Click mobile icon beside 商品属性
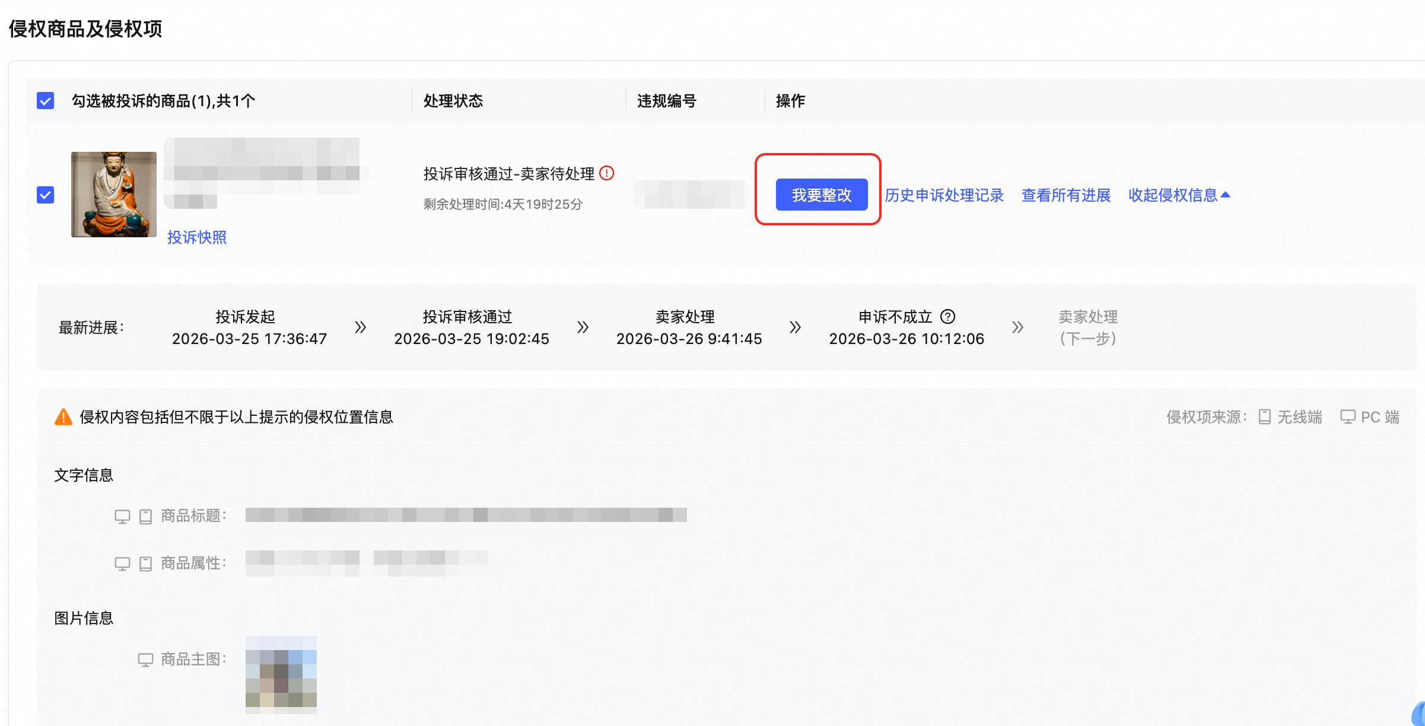This screenshot has height=726, width=1425. point(145,563)
